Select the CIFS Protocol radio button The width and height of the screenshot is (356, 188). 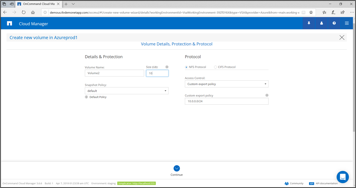(x=215, y=67)
